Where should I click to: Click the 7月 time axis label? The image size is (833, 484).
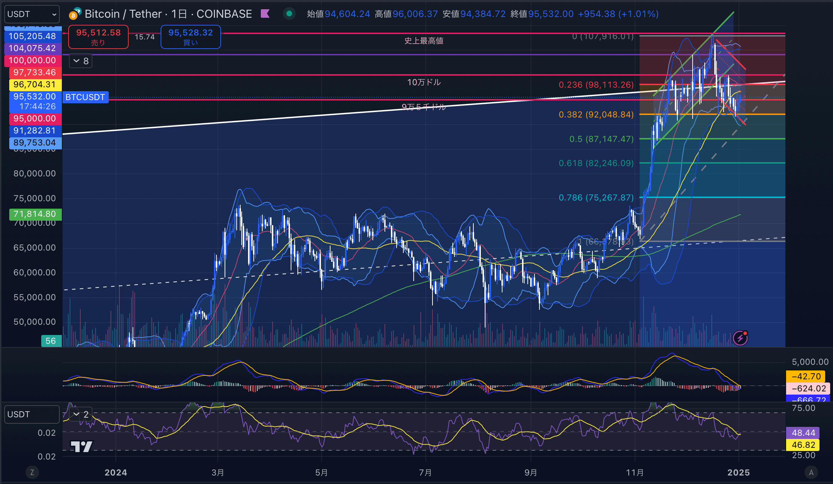425,473
